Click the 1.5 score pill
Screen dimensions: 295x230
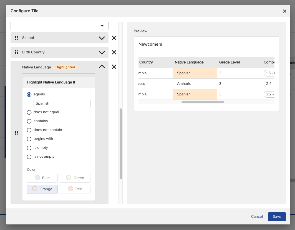(269, 73)
